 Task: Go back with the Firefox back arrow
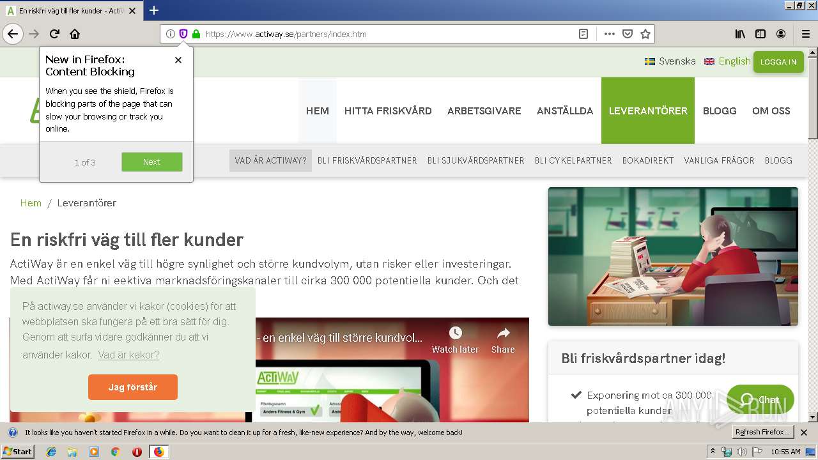pyautogui.click(x=13, y=34)
